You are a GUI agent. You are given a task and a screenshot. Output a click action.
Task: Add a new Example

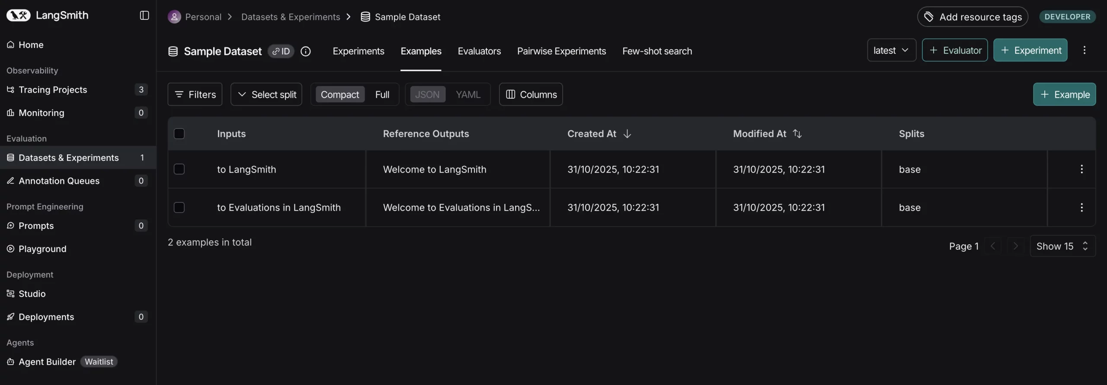coord(1064,94)
